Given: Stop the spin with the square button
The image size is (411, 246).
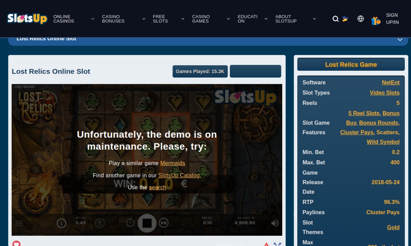Looking at the screenshot, I should pyautogui.click(x=147, y=223).
